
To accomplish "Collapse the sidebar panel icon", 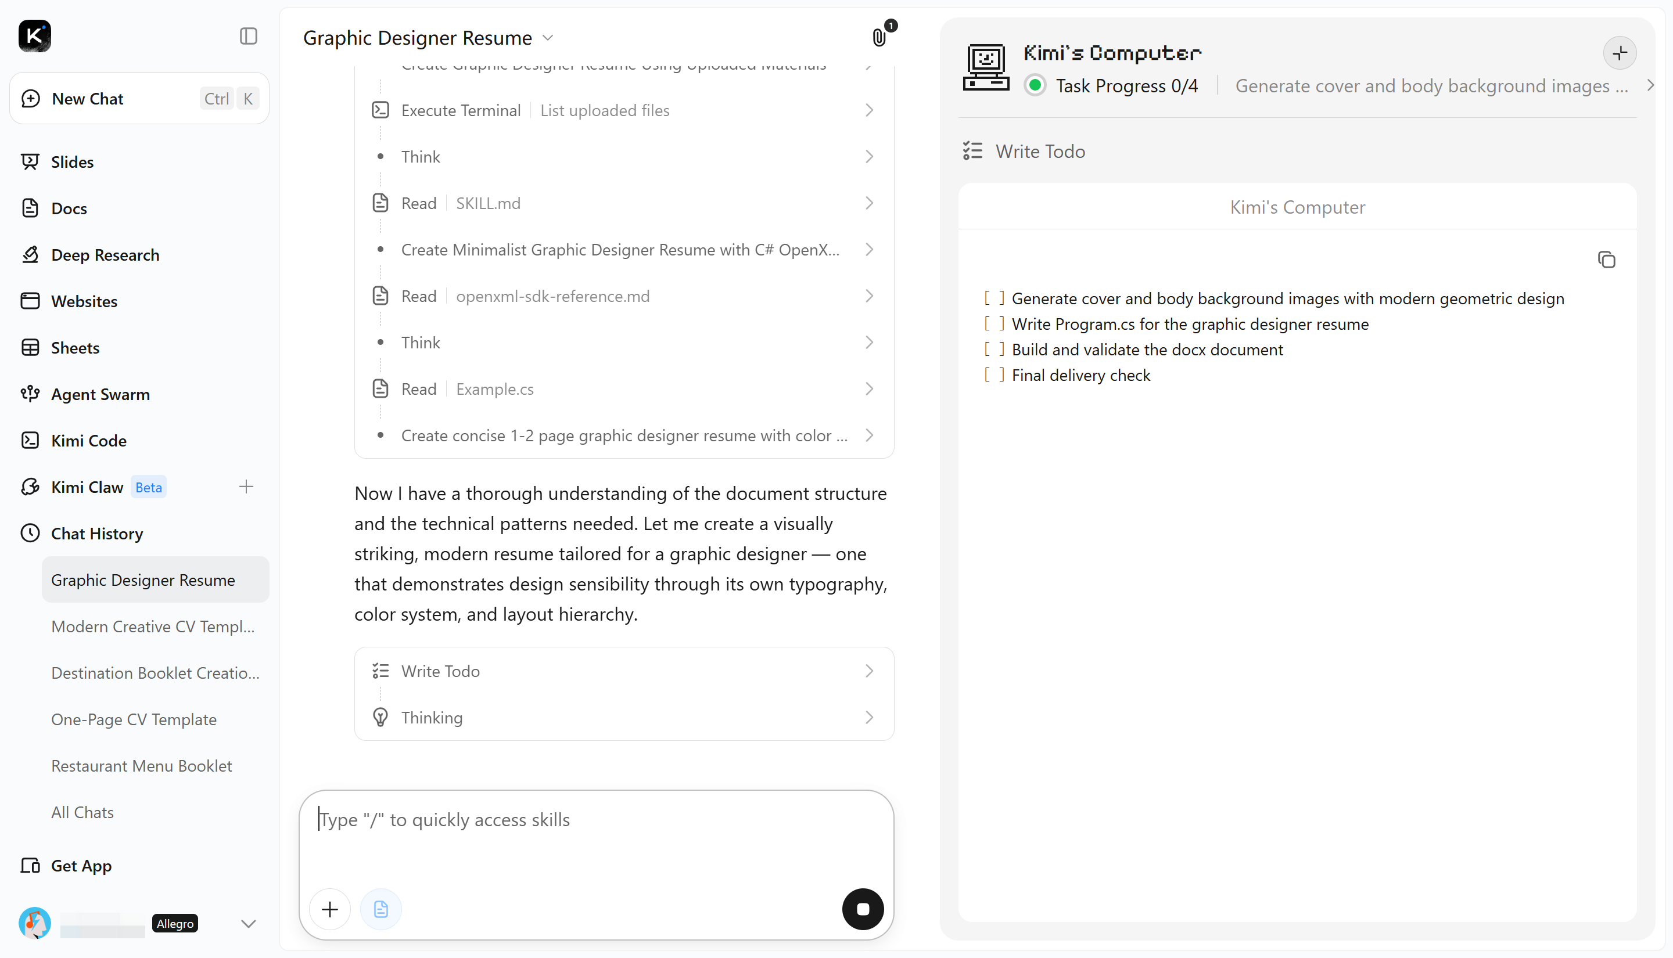I will click(x=248, y=36).
